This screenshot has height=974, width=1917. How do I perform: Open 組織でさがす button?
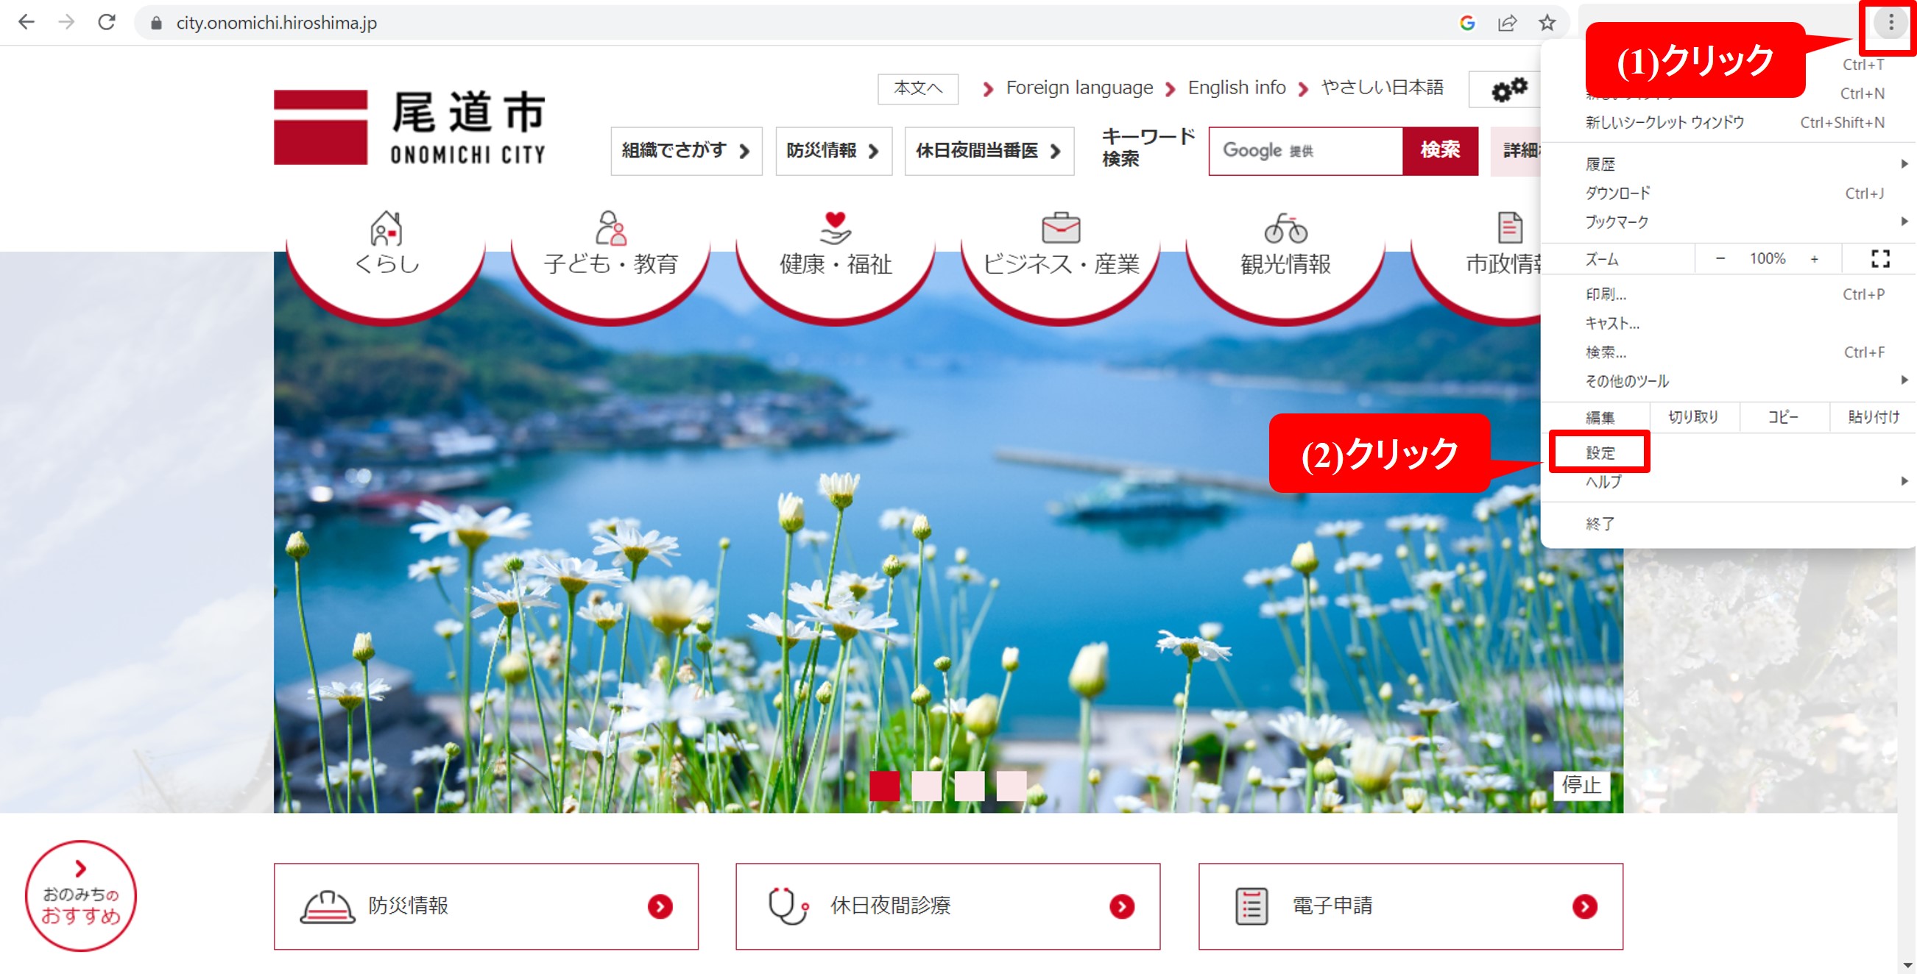(686, 151)
